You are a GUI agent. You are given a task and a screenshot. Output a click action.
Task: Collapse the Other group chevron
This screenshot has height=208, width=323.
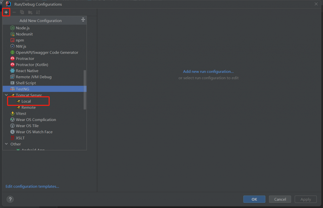[6, 144]
